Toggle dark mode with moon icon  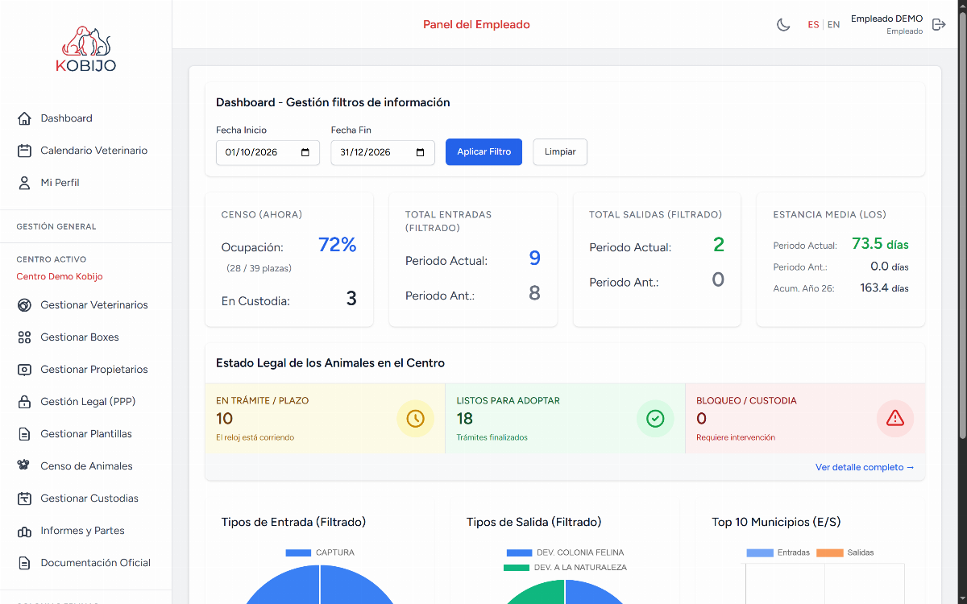click(783, 25)
